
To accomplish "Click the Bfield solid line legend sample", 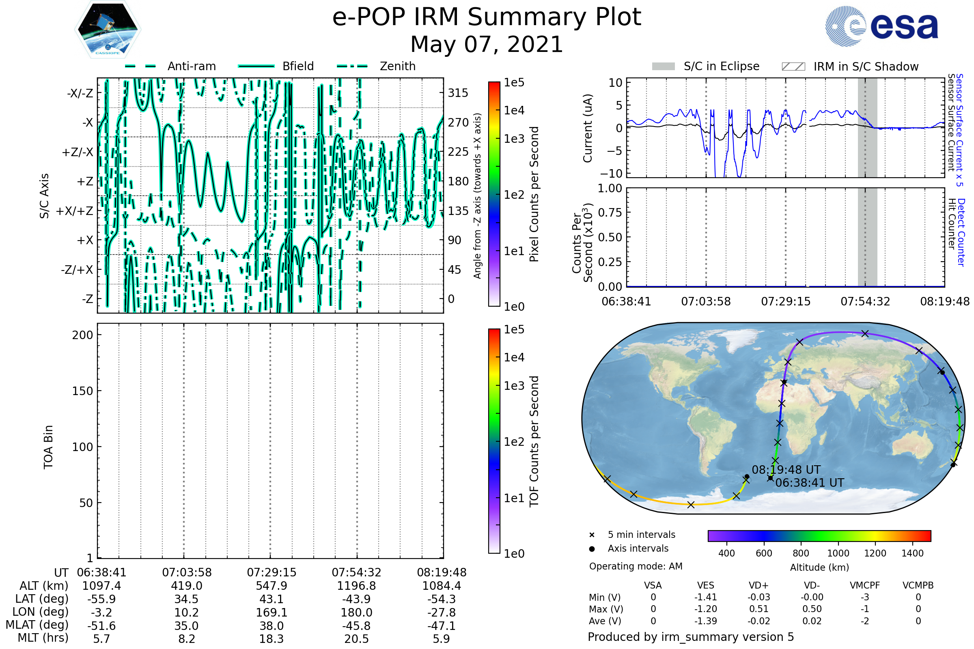I will [x=256, y=66].
